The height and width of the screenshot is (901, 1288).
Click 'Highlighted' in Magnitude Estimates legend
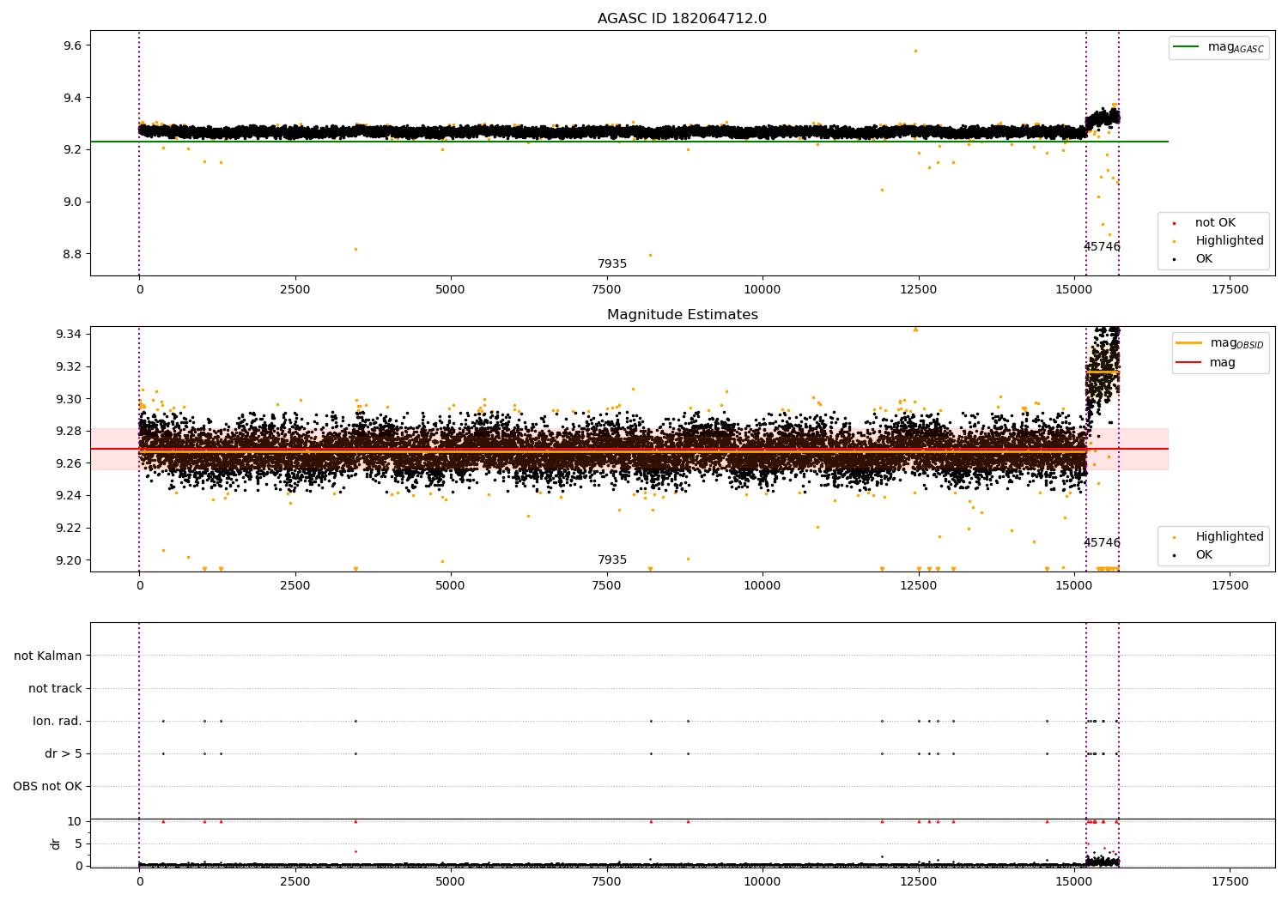point(1218,537)
